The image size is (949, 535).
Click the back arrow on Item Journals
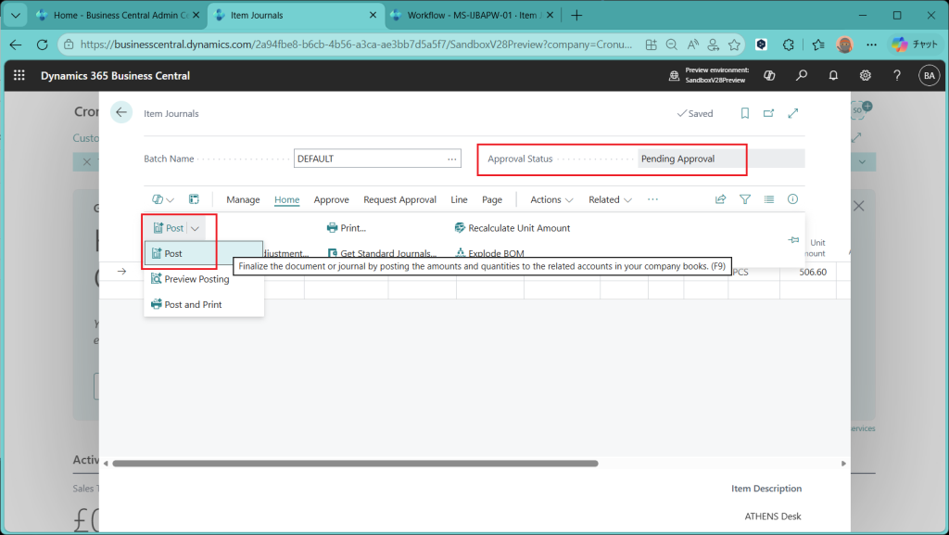click(x=120, y=113)
